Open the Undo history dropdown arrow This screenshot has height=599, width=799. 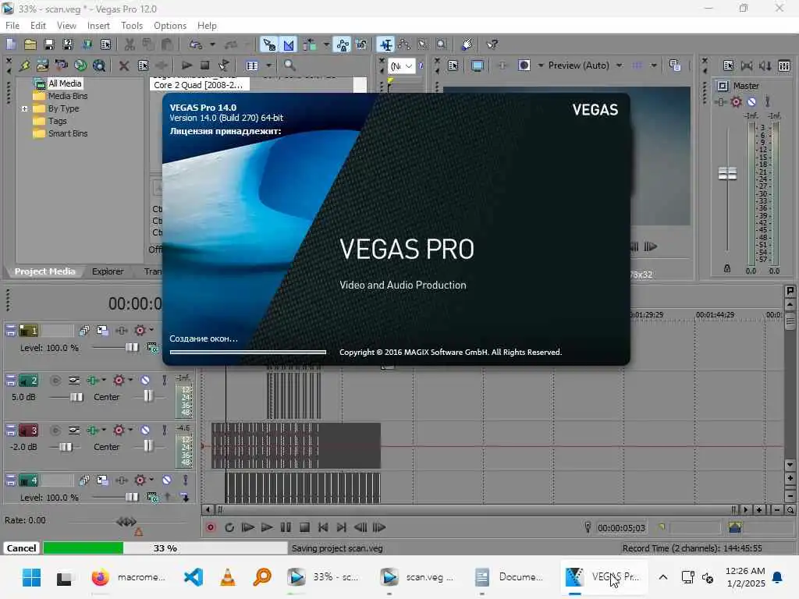click(212, 44)
